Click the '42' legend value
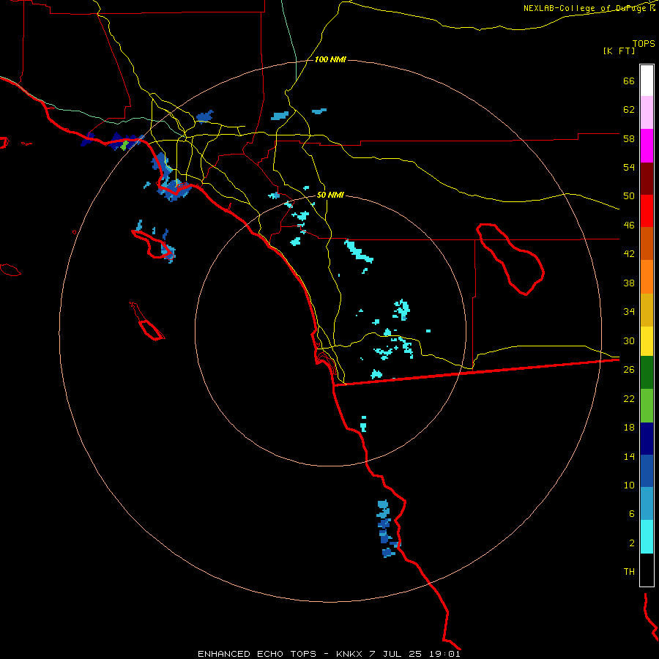Image resolution: width=659 pixels, height=659 pixels. tap(629, 254)
